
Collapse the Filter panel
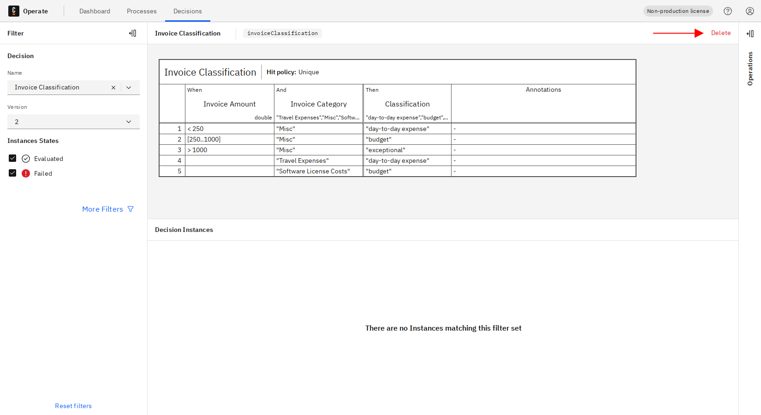point(133,33)
